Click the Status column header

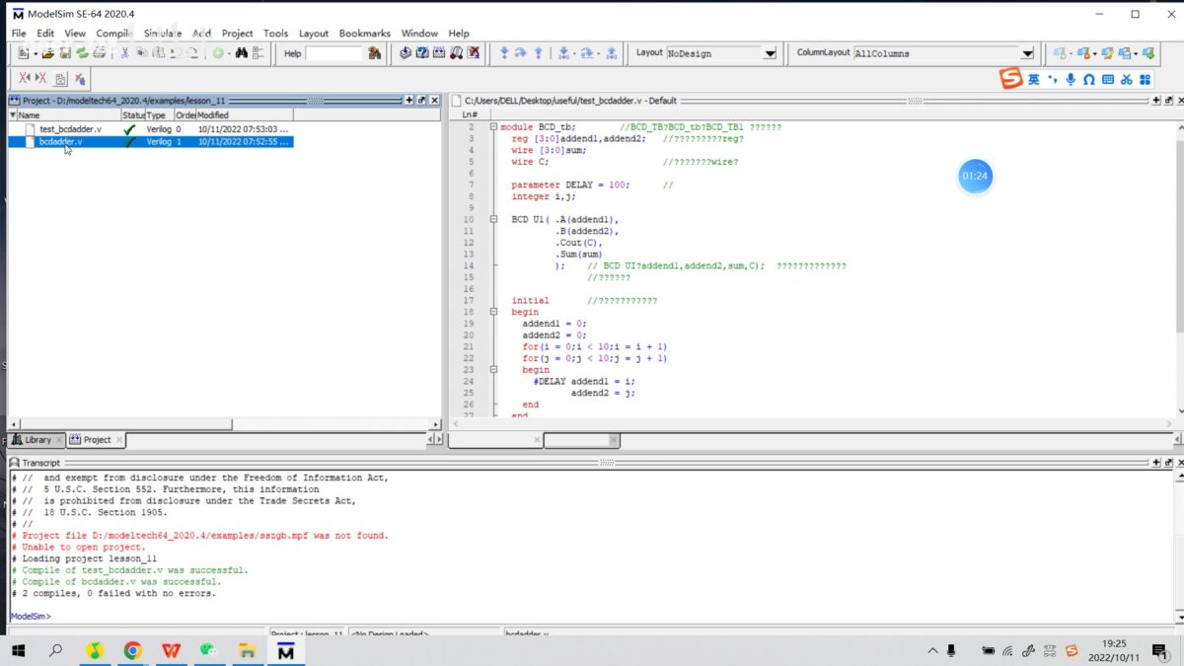[x=133, y=115]
